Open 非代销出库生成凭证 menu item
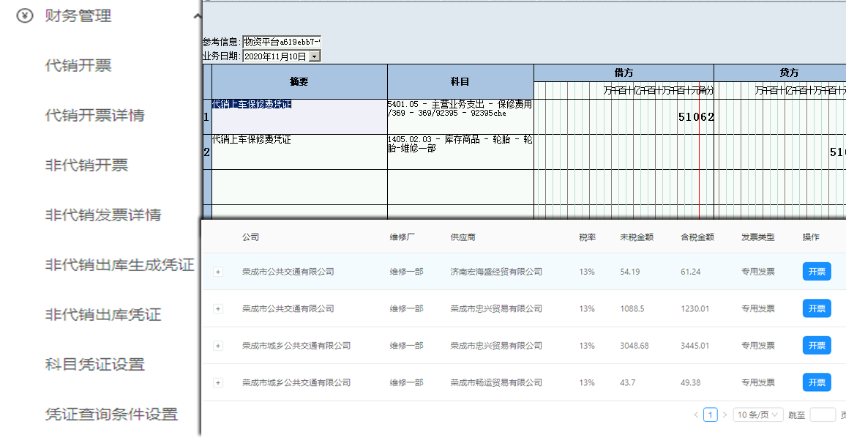846x438 pixels. pyautogui.click(x=119, y=265)
